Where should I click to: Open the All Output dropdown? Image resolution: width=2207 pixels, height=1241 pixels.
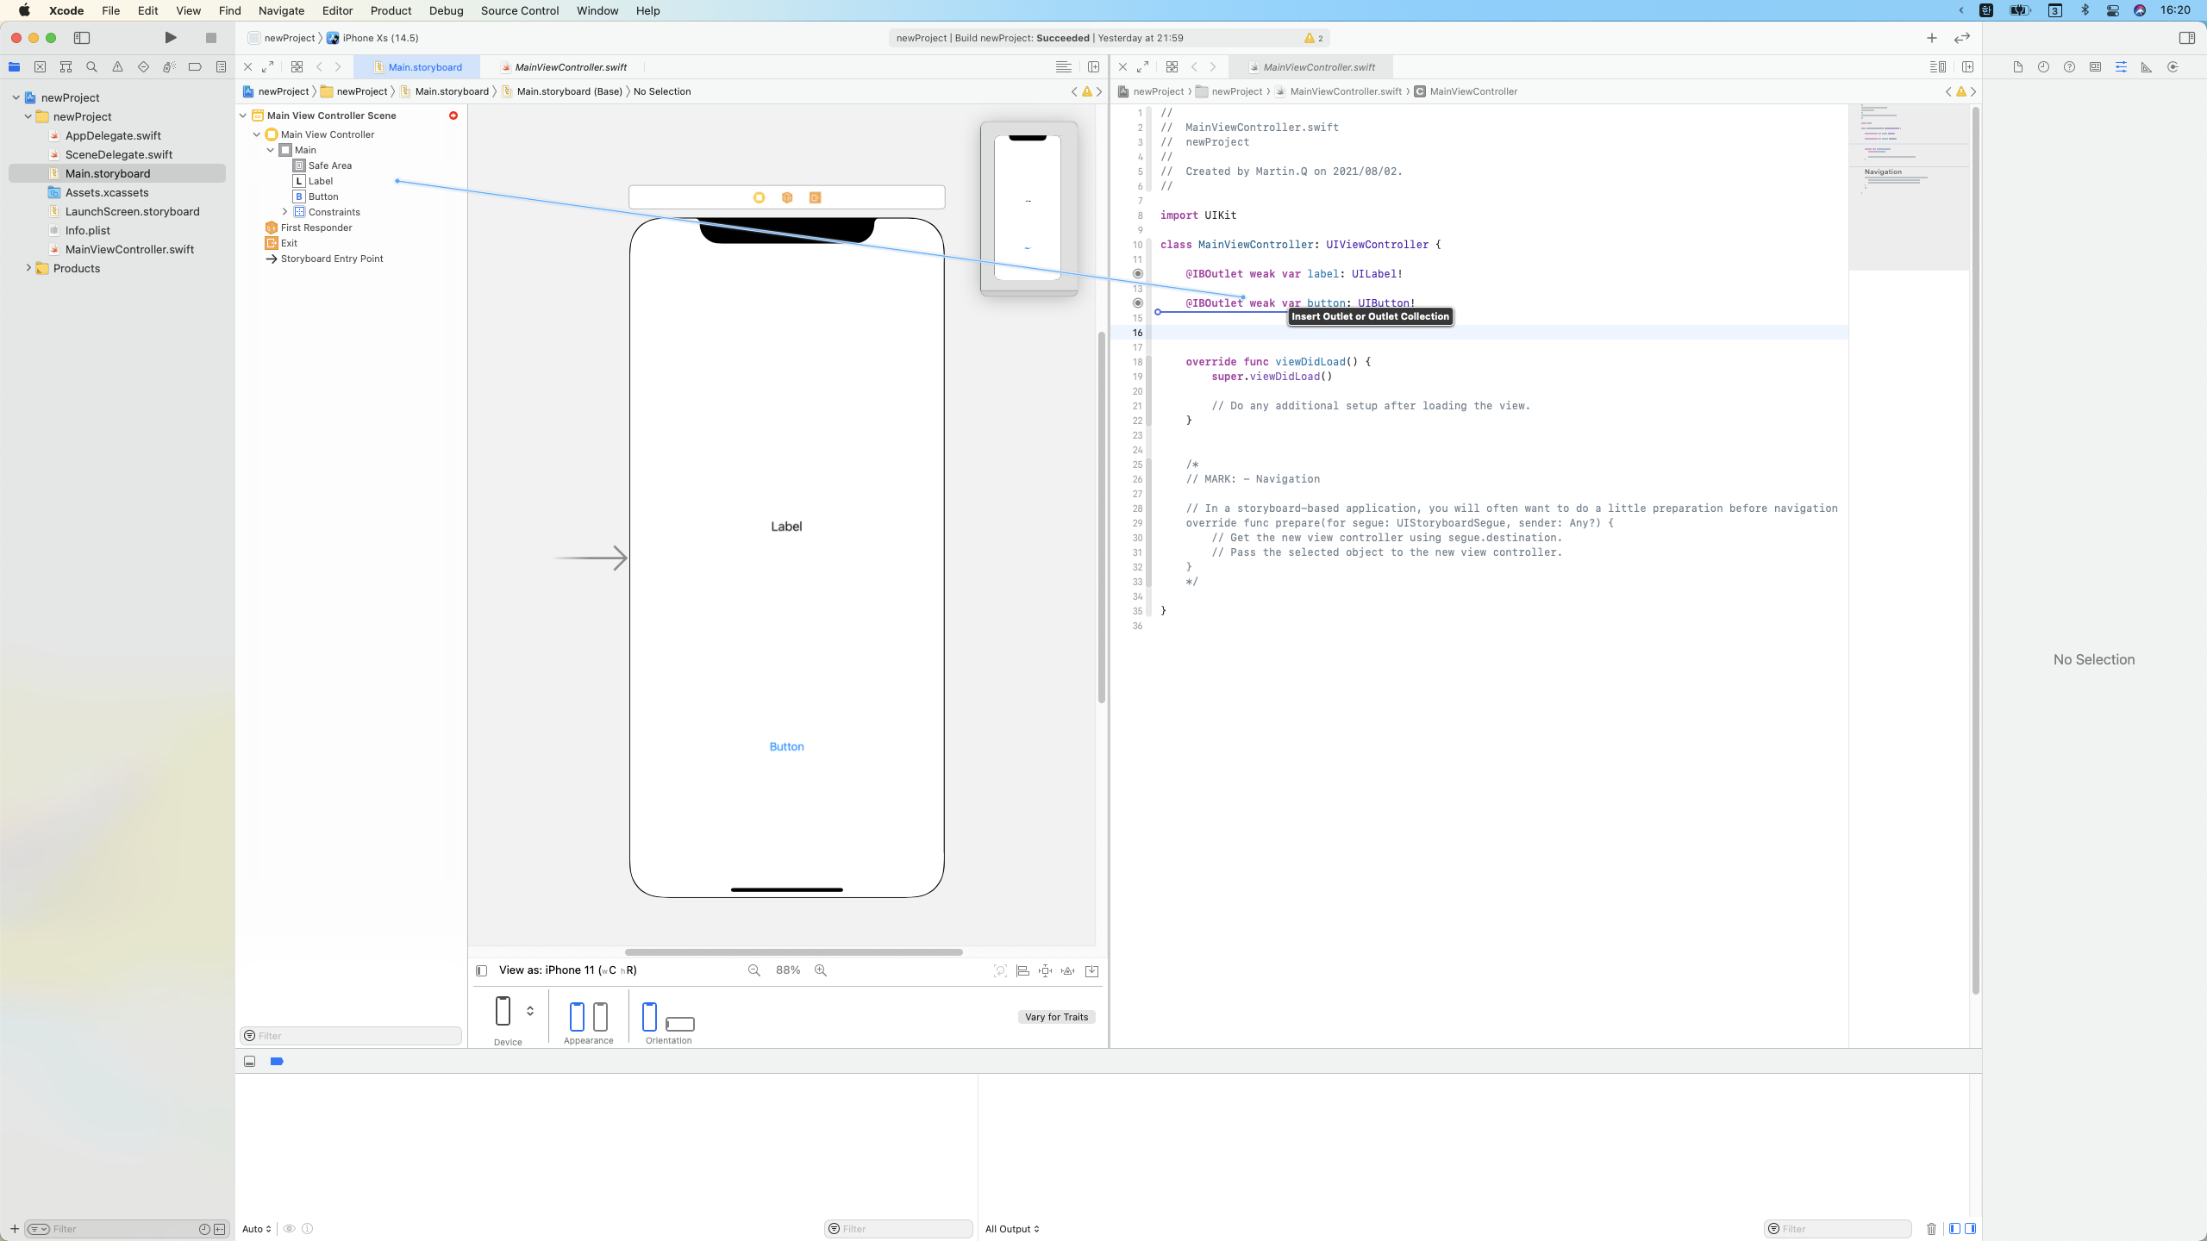[x=1012, y=1229]
